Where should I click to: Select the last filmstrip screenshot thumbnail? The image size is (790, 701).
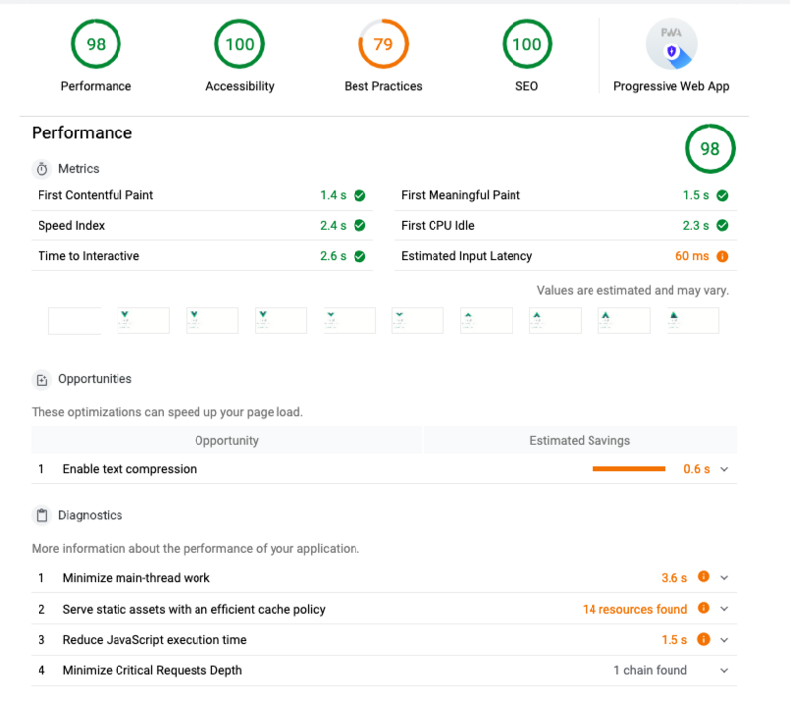point(693,320)
